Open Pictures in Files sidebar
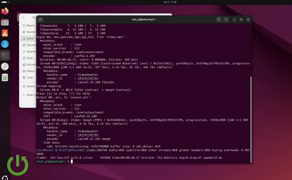The height and width of the screenshot is (180, 292). [29, 65]
